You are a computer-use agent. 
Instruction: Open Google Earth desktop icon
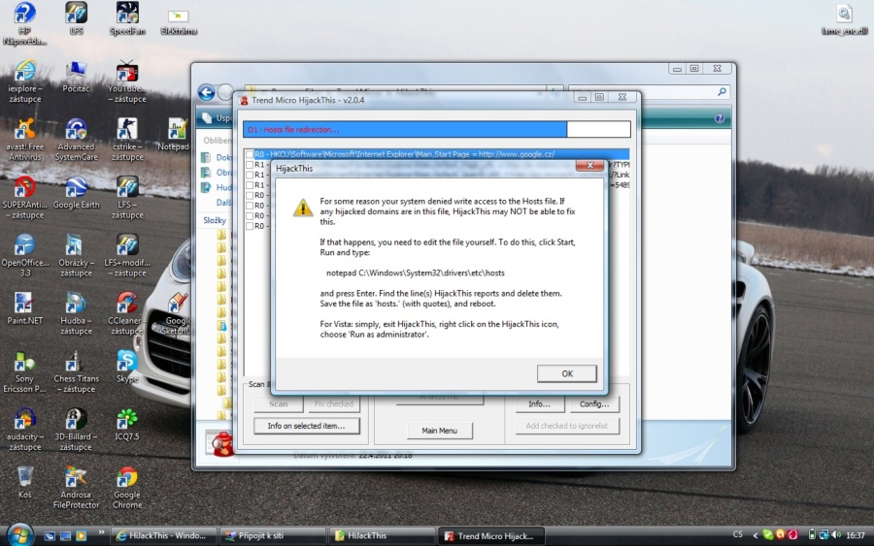point(76,193)
